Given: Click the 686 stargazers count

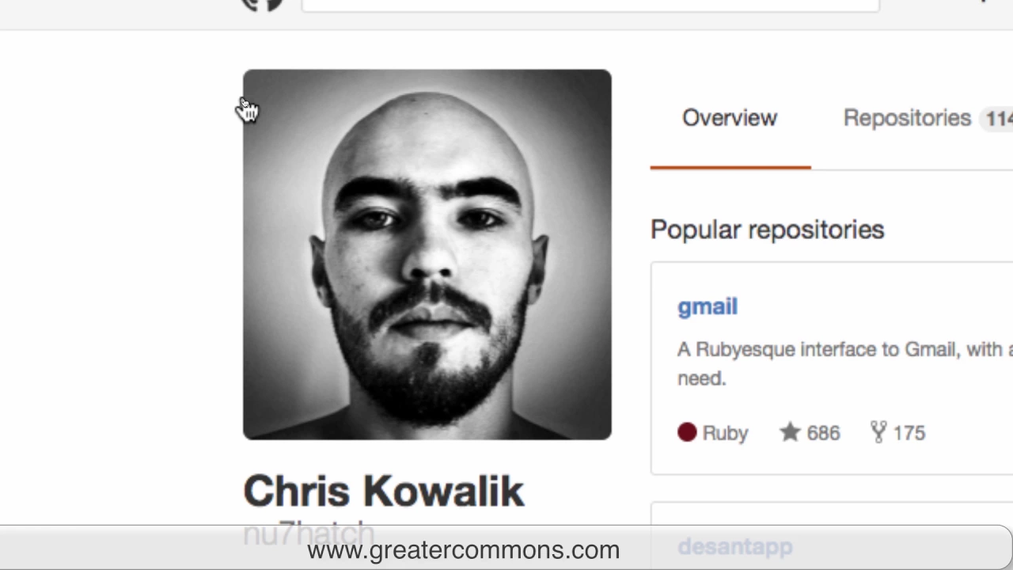Looking at the screenshot, I should click(x=823, y=433).
